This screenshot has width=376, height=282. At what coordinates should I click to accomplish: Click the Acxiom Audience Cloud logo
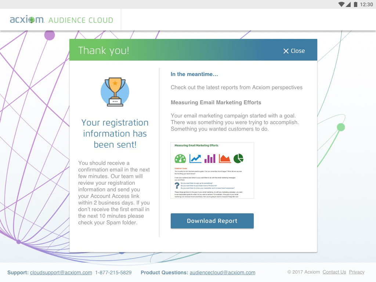(x=61, y=20)
